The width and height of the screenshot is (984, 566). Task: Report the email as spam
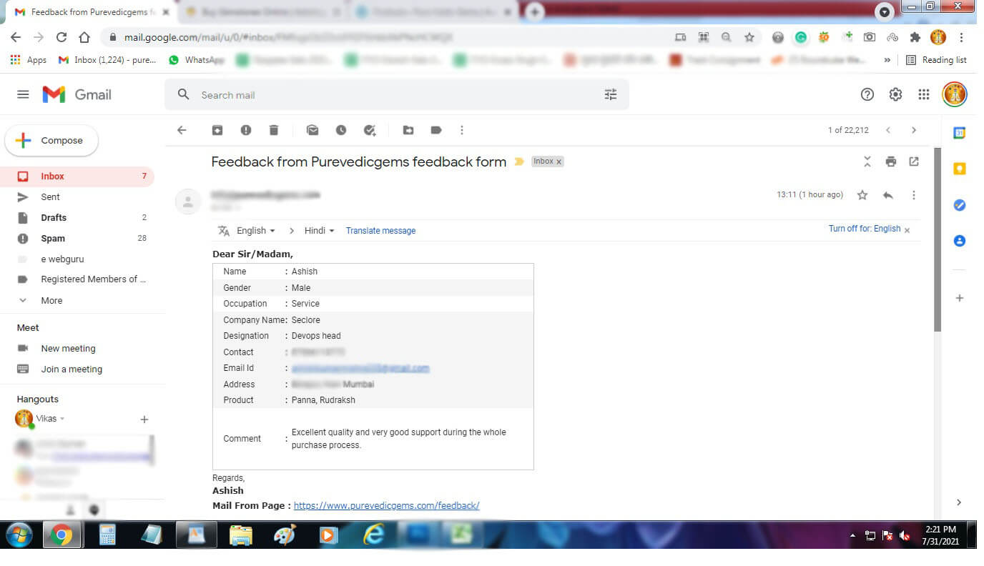[x=246, y=130]
